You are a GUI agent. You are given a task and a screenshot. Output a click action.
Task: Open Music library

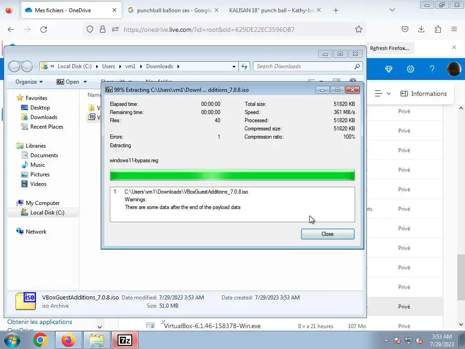pos(37,165)
